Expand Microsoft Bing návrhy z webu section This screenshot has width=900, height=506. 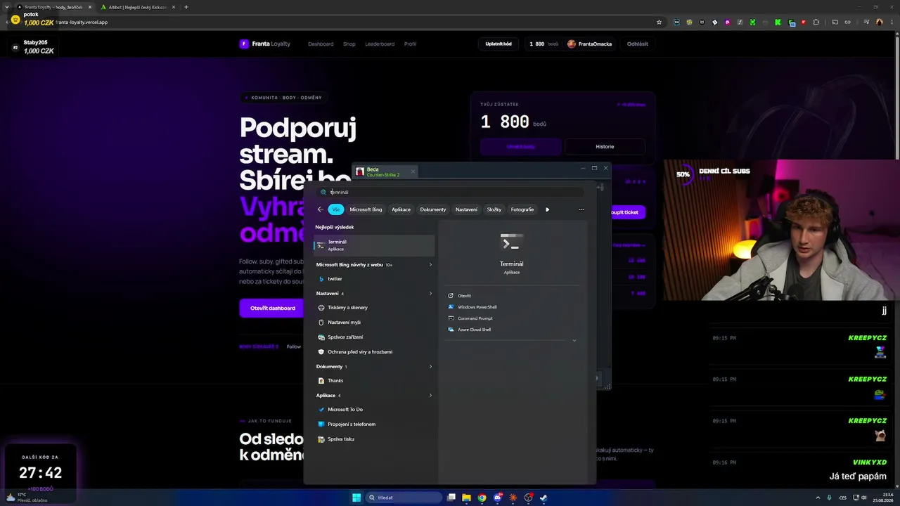pos(430,265)
